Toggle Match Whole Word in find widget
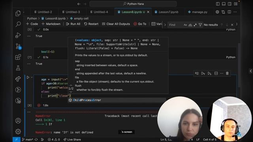The width and height of the screenshot is (253, 142). pos(190,25)
